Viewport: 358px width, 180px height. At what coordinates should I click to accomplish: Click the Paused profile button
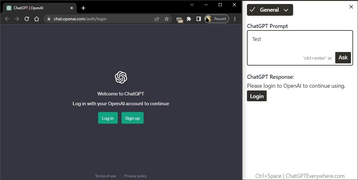pos(217,19)
